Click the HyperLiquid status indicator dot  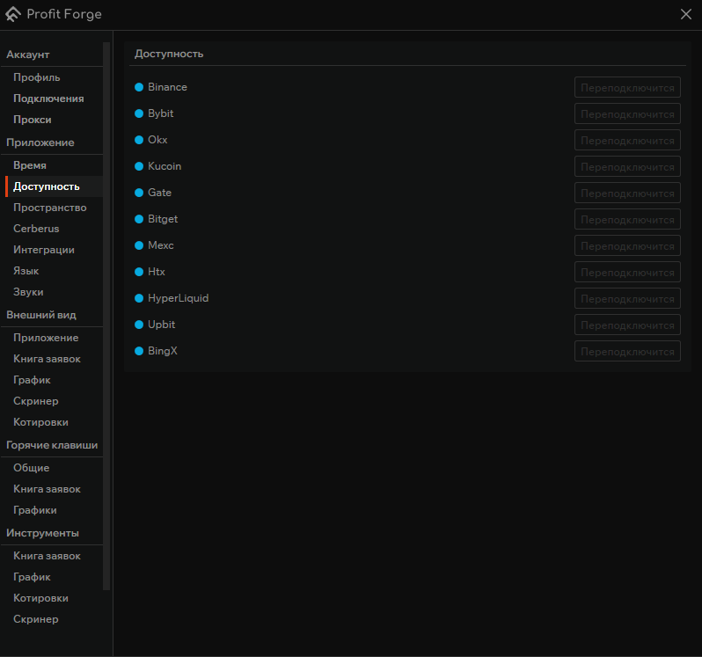139,298
